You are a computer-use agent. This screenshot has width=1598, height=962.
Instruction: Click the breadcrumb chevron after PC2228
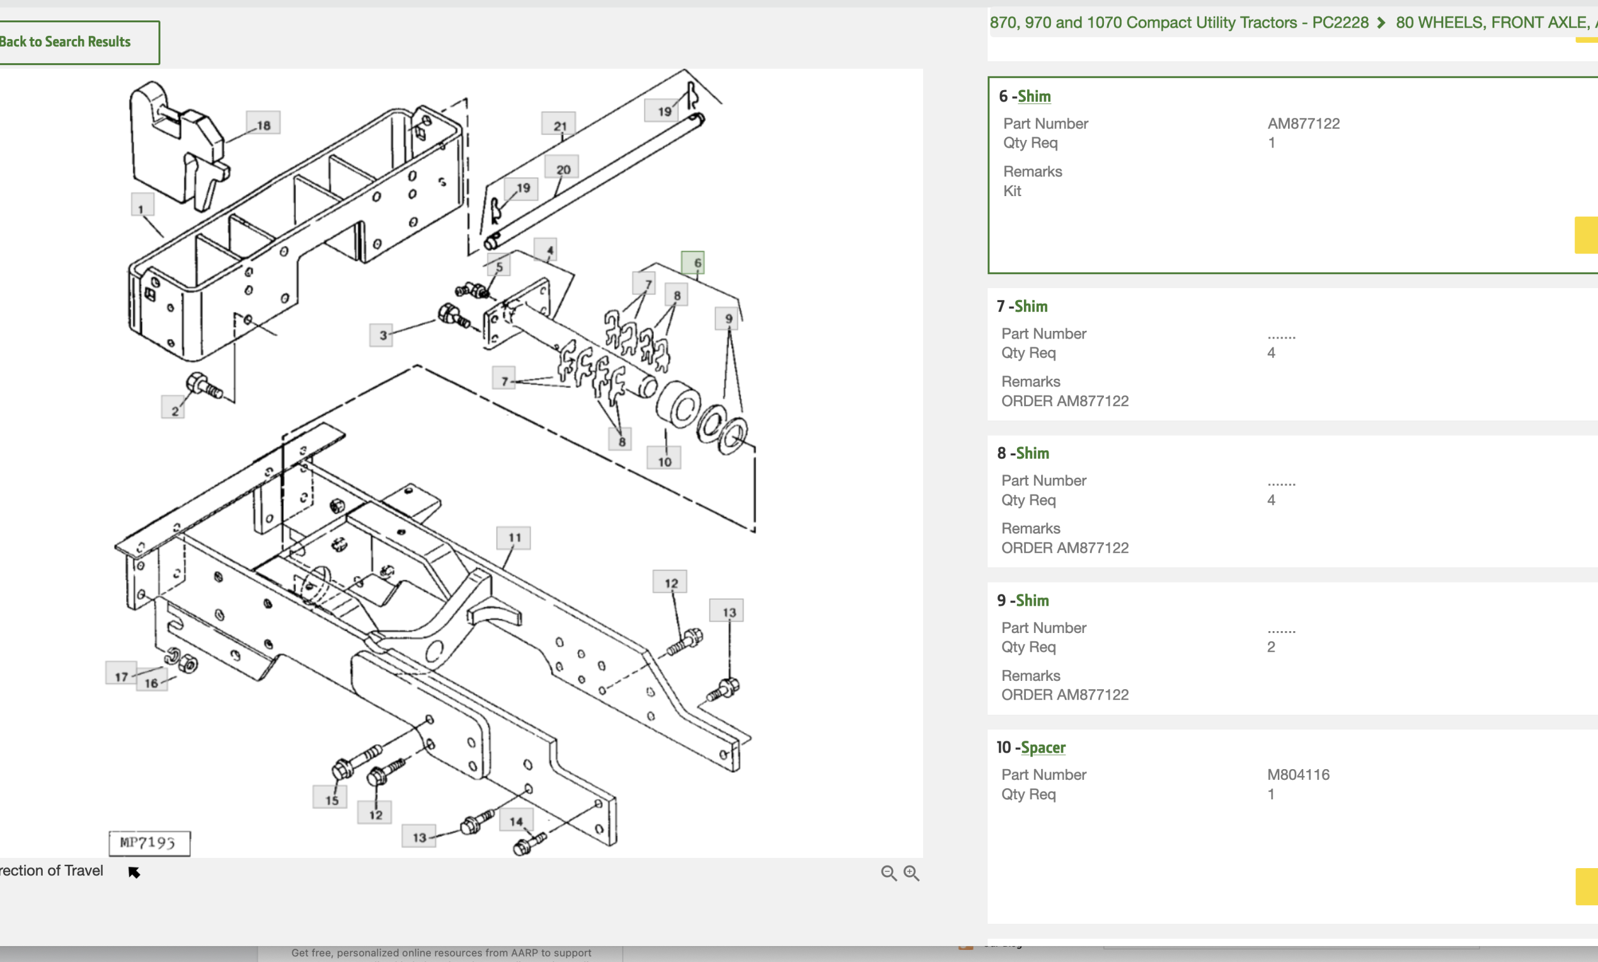pos(1381,24)
